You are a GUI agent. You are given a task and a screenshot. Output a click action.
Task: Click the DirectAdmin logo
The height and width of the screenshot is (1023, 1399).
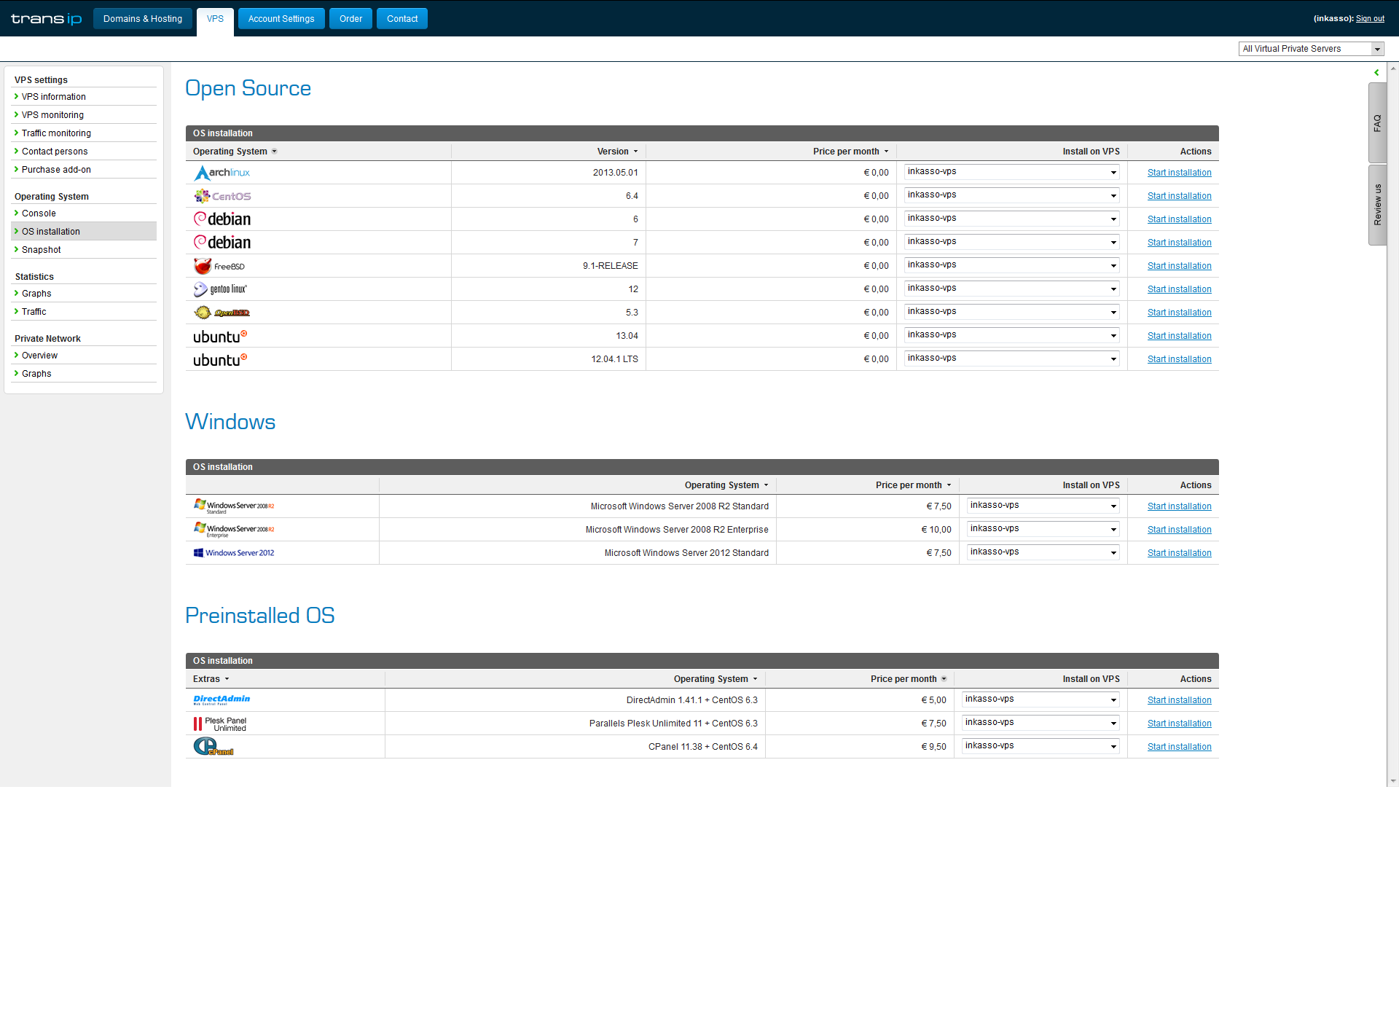(x=222, y=699)
